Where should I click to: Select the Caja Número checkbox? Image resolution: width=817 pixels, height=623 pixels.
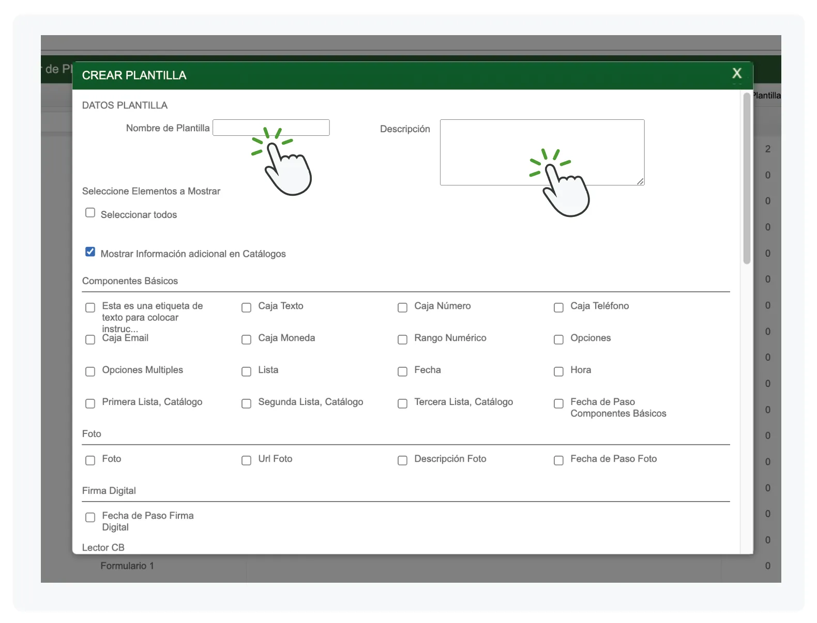click(x=402, y=307)
